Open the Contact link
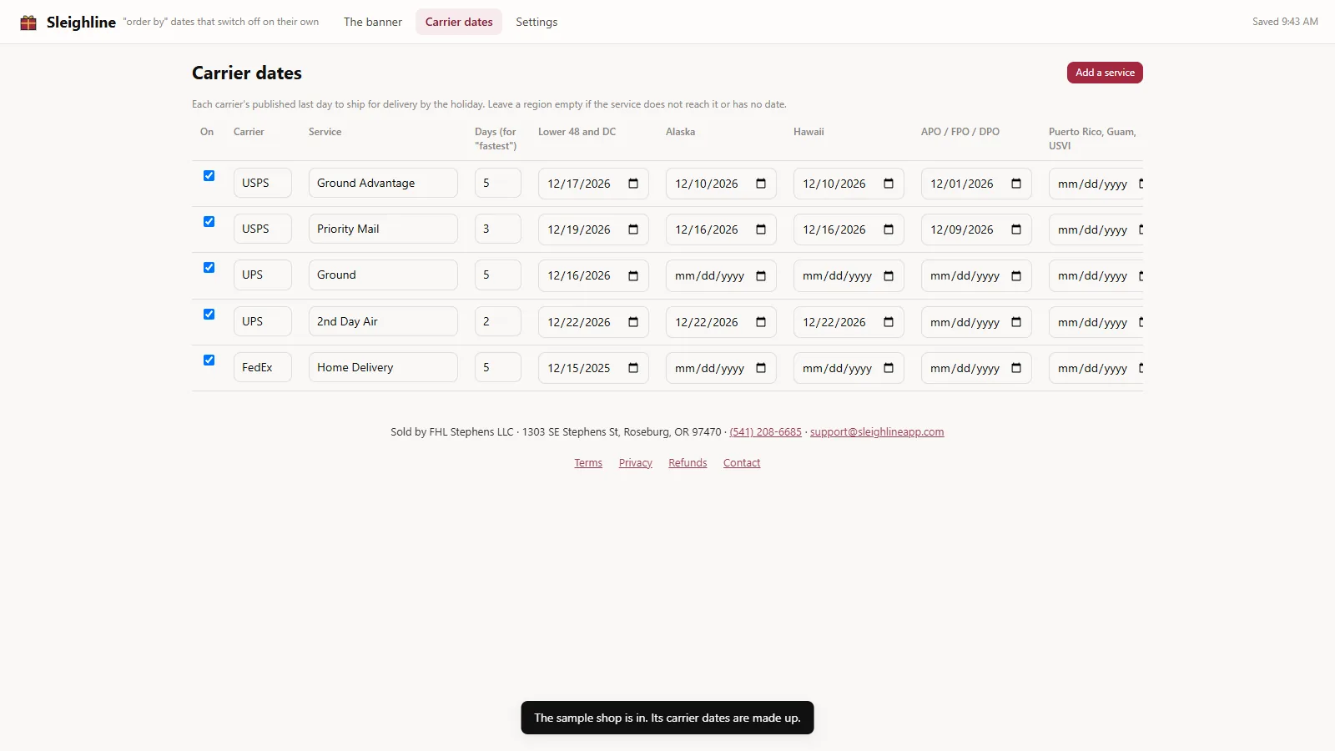1335x751 pixels. (x=742, y=463)
